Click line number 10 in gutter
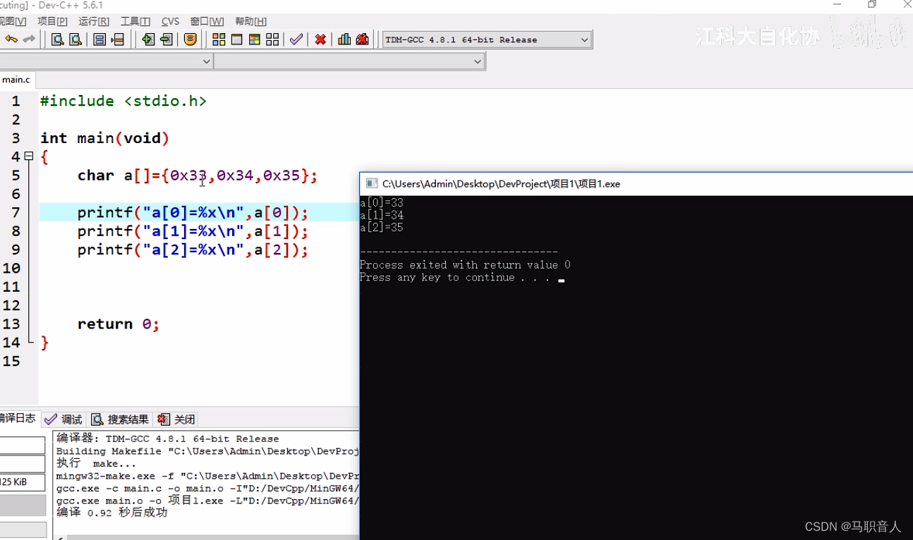 (11, 268)
